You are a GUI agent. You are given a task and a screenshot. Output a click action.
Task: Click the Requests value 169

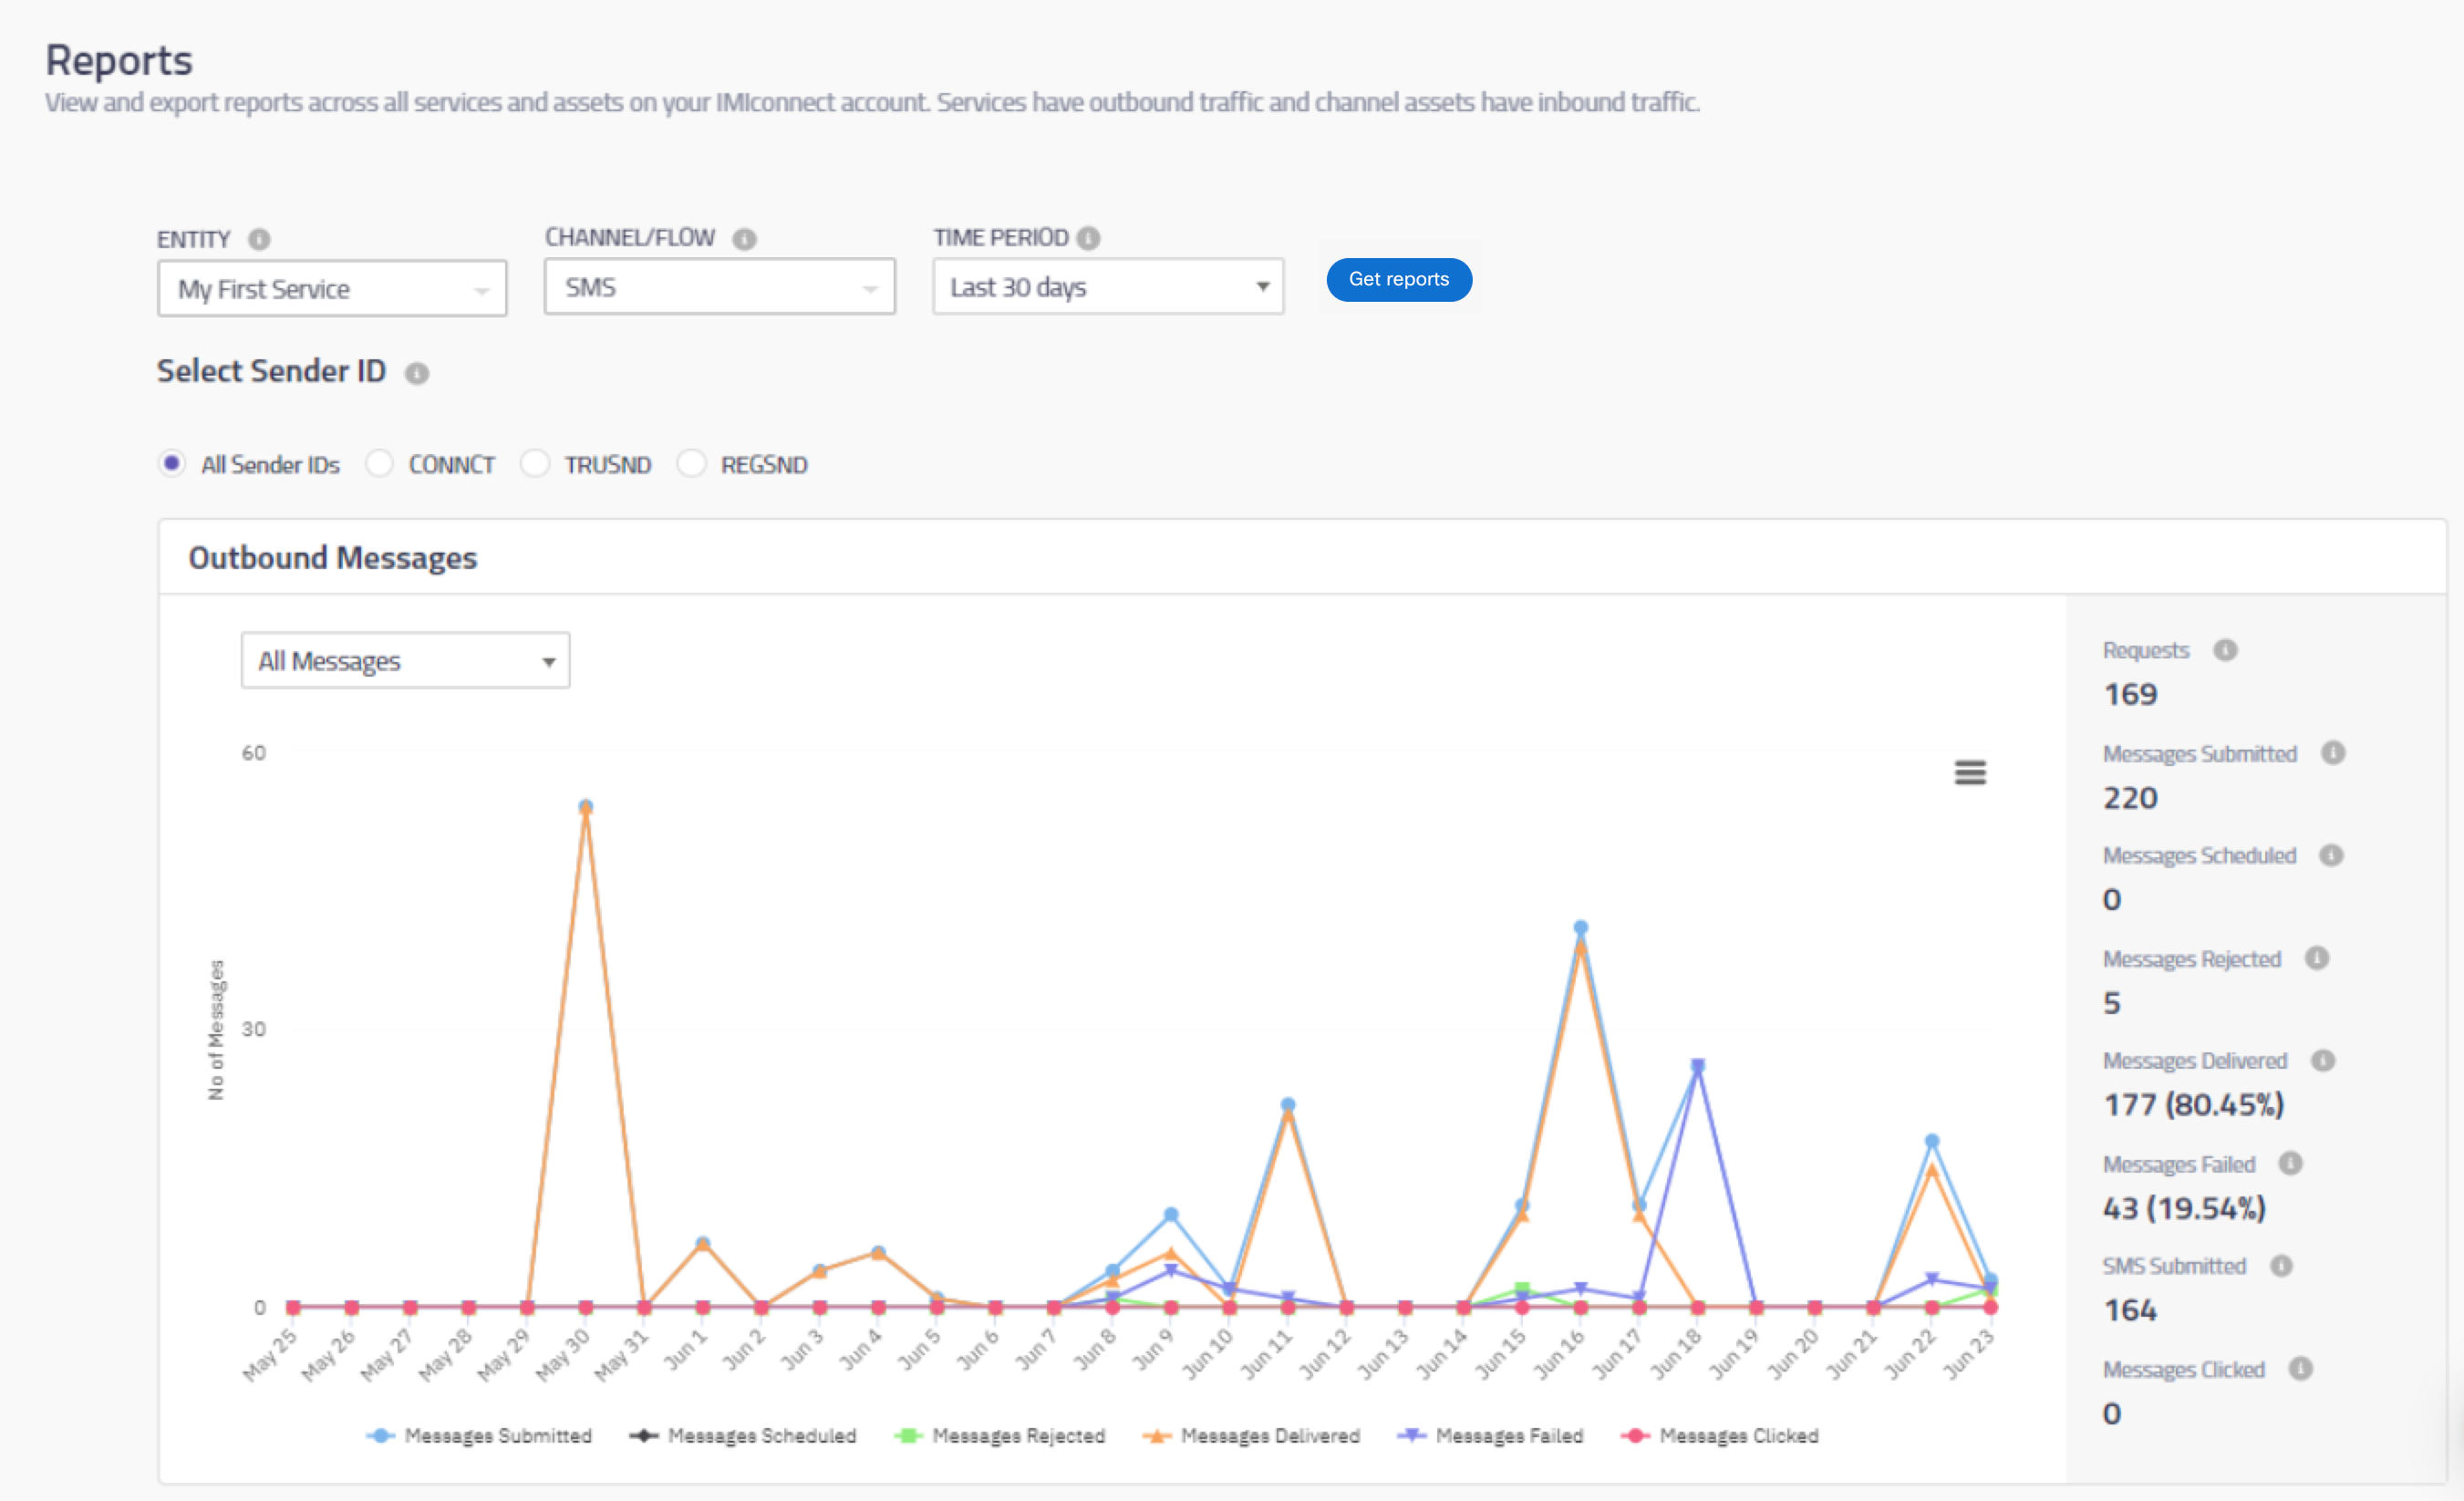pyautogui.click(x=2130, y=694)
